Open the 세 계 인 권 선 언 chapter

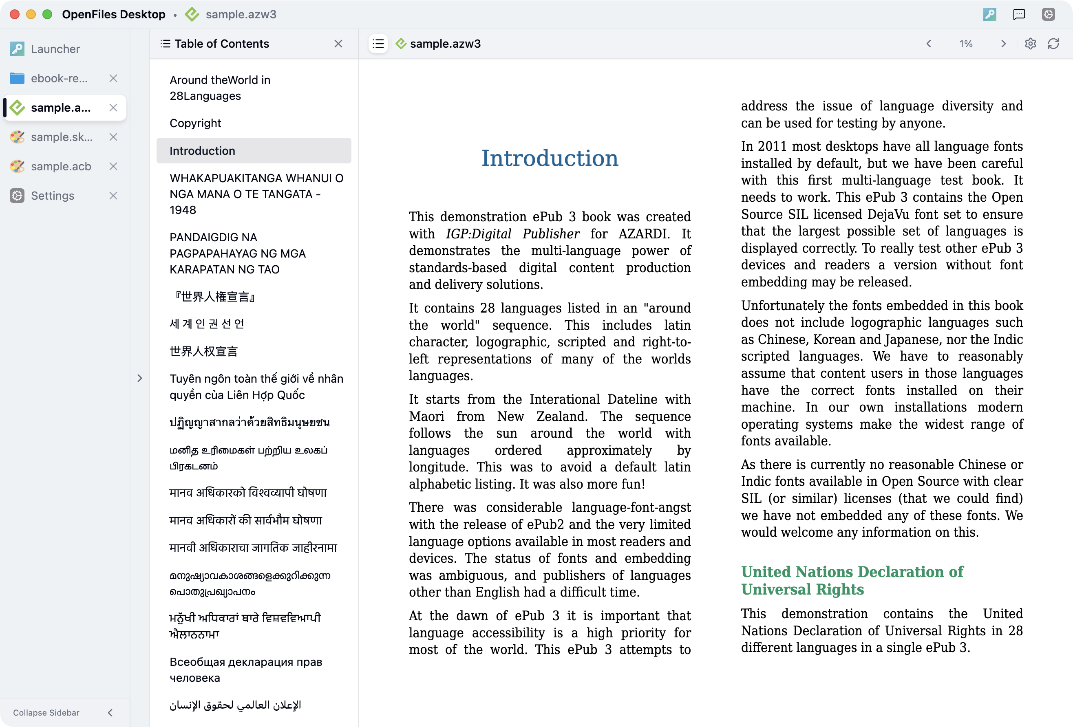click(254, 324)
